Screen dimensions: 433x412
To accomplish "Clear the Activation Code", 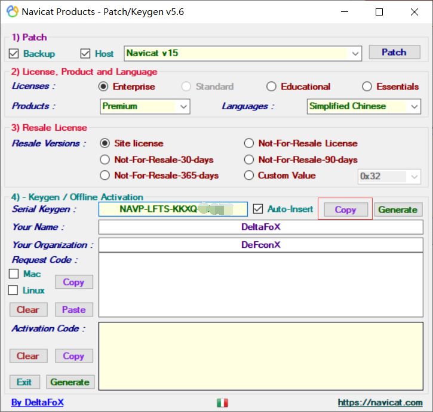I will pyautogui.click(x=29, y=356).
